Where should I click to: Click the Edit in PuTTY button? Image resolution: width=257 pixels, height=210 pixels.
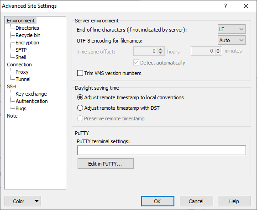pyautogui.click(x=105, y=164)
